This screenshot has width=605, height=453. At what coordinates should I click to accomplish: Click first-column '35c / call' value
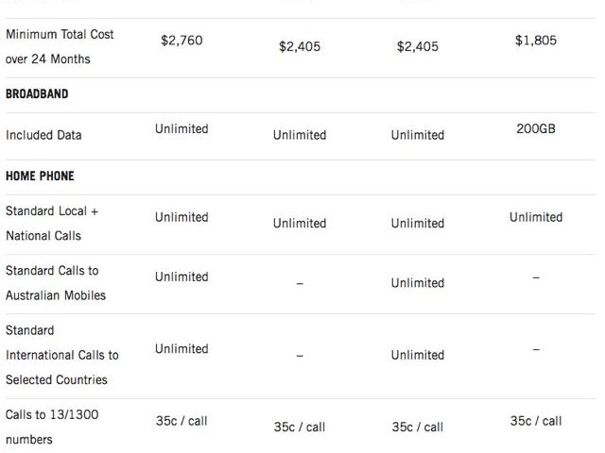pos(181,421)
